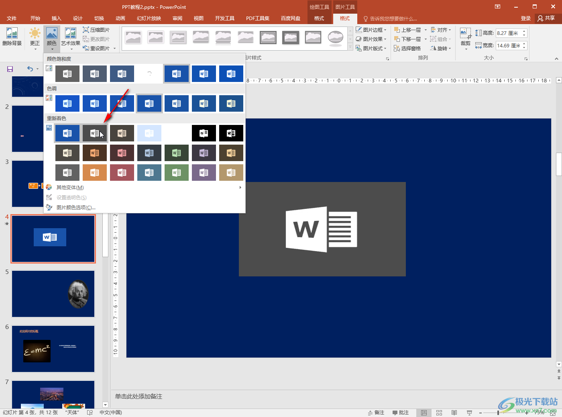The image size is (562, 417).
Task: Open Picture Border dropdown arrow
Action: point(385,30)
